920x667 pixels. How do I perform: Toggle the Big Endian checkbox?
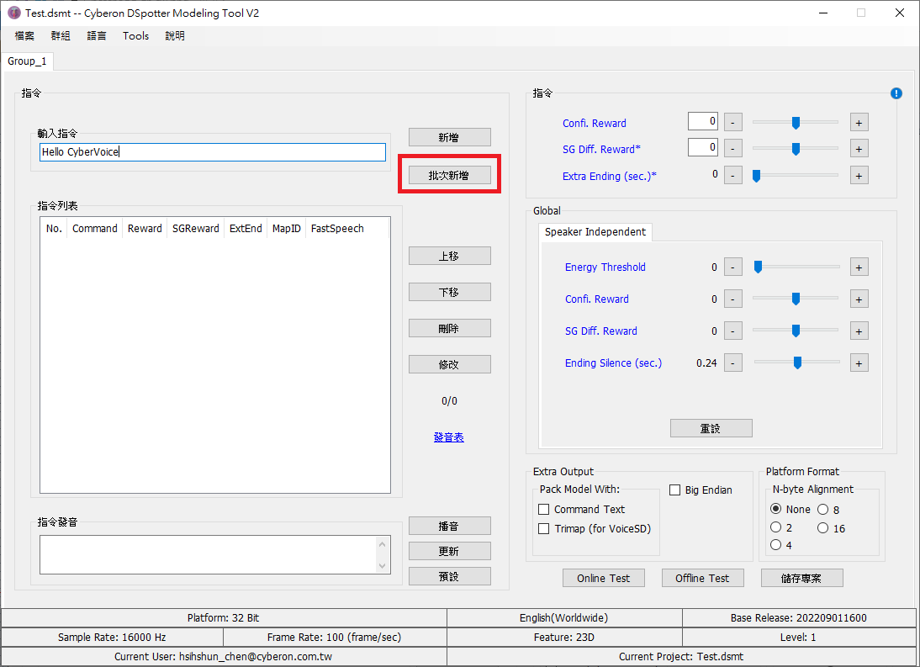coord(675,490)
